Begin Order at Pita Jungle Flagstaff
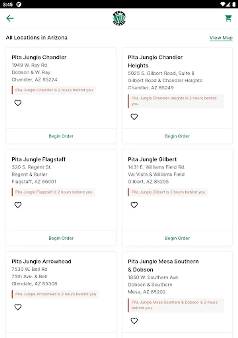Viewport: 238px width, 338px height. pyautogui.click(x=61, y=238)
